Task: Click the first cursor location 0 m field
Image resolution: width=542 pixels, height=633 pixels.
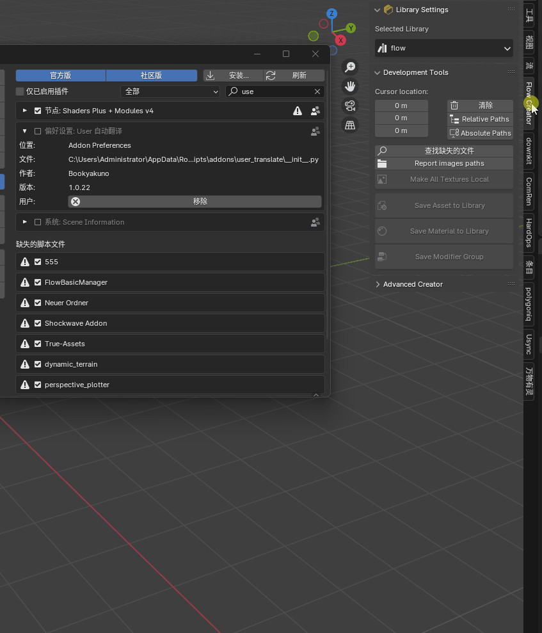Action: (401, 106)
